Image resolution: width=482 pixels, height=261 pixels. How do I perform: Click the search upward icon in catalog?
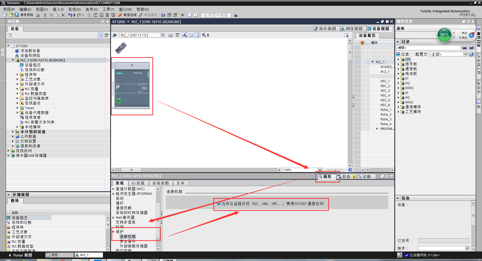coord(472,48)
